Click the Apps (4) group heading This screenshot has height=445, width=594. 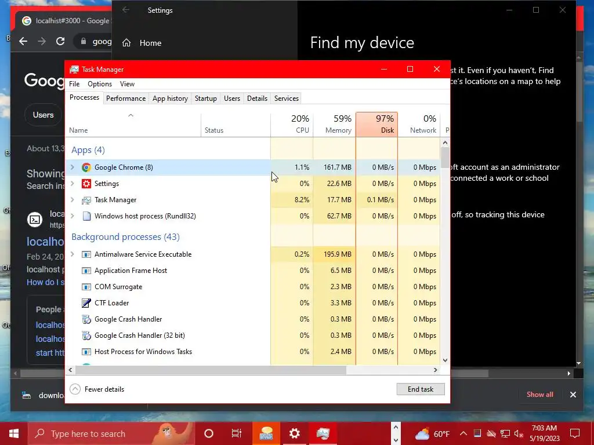point(88,150)
